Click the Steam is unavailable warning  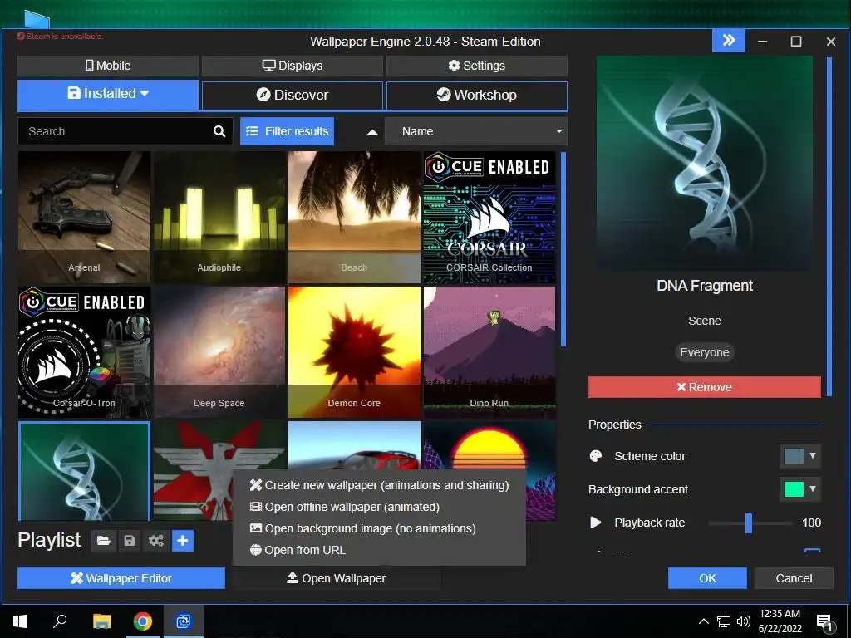[x=60, y=37]
